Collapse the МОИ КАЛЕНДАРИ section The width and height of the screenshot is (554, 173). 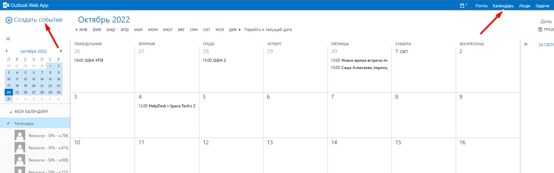pos(11,112)
